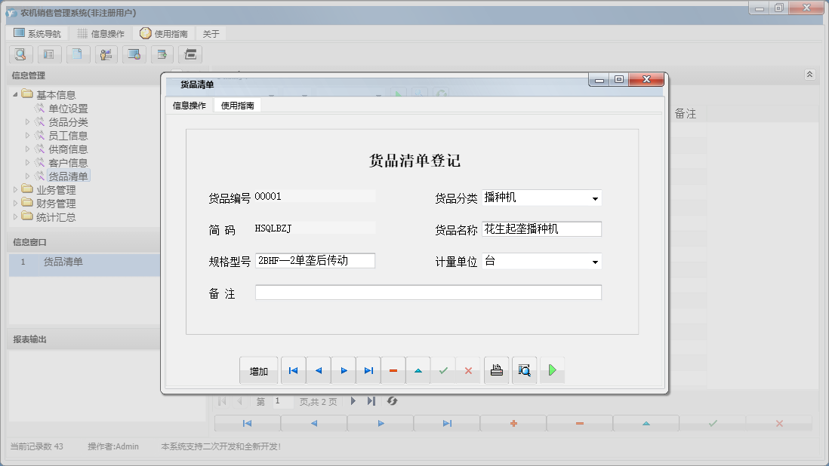The height and width of the screenshot is (466, 829).
Task: Click the first-record navigation button in the dialog
Action: point(293,370)
